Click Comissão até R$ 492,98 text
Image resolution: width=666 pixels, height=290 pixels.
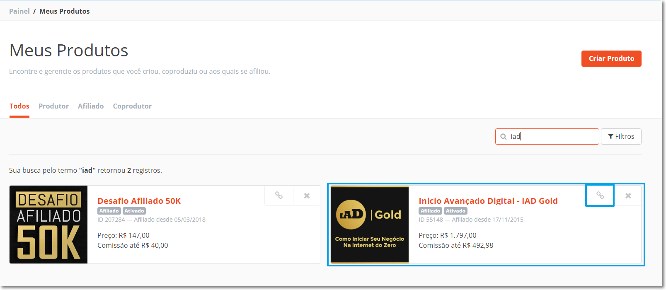tap(456, 245)
